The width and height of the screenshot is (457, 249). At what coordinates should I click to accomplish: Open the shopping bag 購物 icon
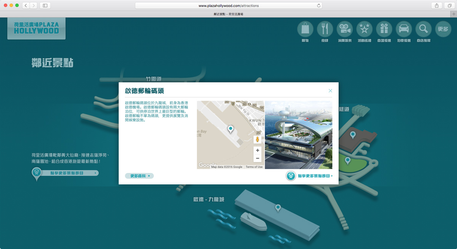(x=305, y=29)
